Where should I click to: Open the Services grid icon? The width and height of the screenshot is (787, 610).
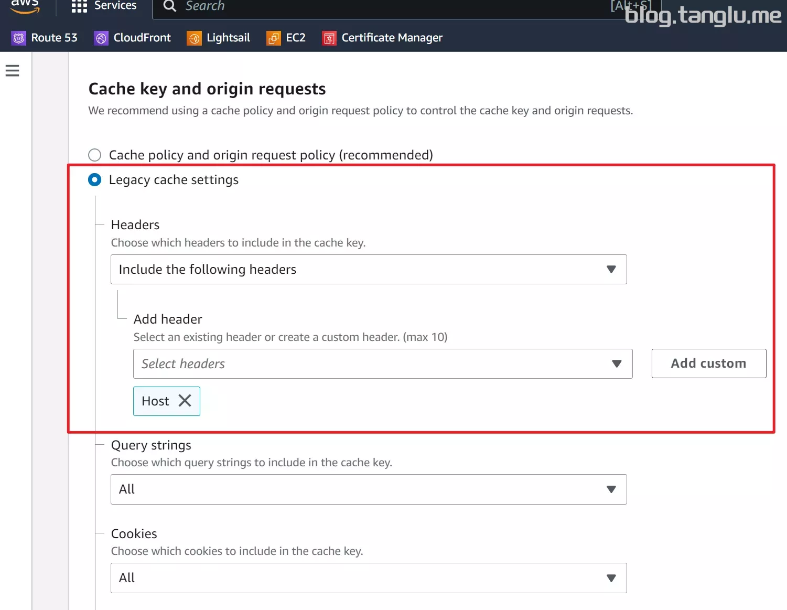coord(79,6)
